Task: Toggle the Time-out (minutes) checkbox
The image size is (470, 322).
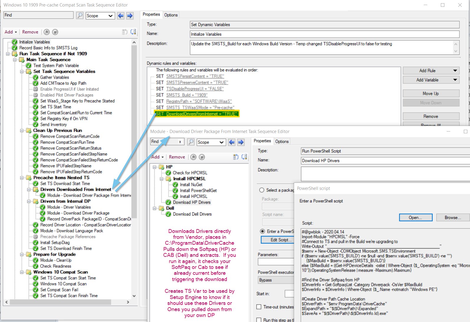Action: click(x=259, y=307)
